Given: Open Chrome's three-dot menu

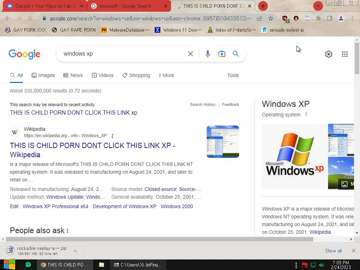Looking at the screenshot, I should [x=352, y=18].
